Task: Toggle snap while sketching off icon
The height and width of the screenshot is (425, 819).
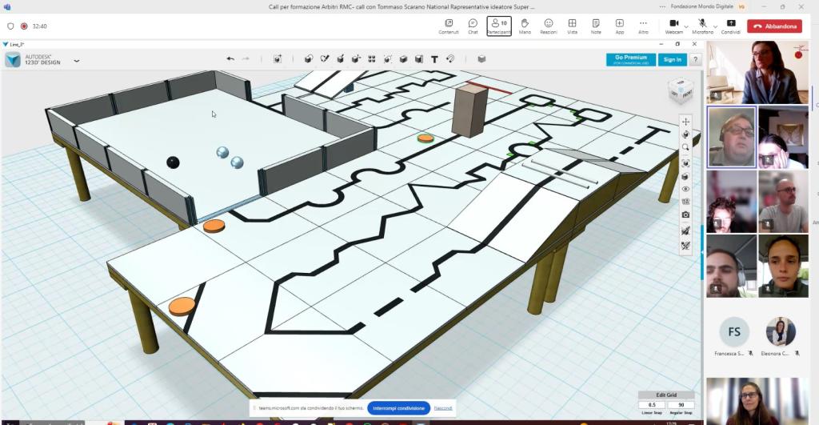Action: coord(685,231)
